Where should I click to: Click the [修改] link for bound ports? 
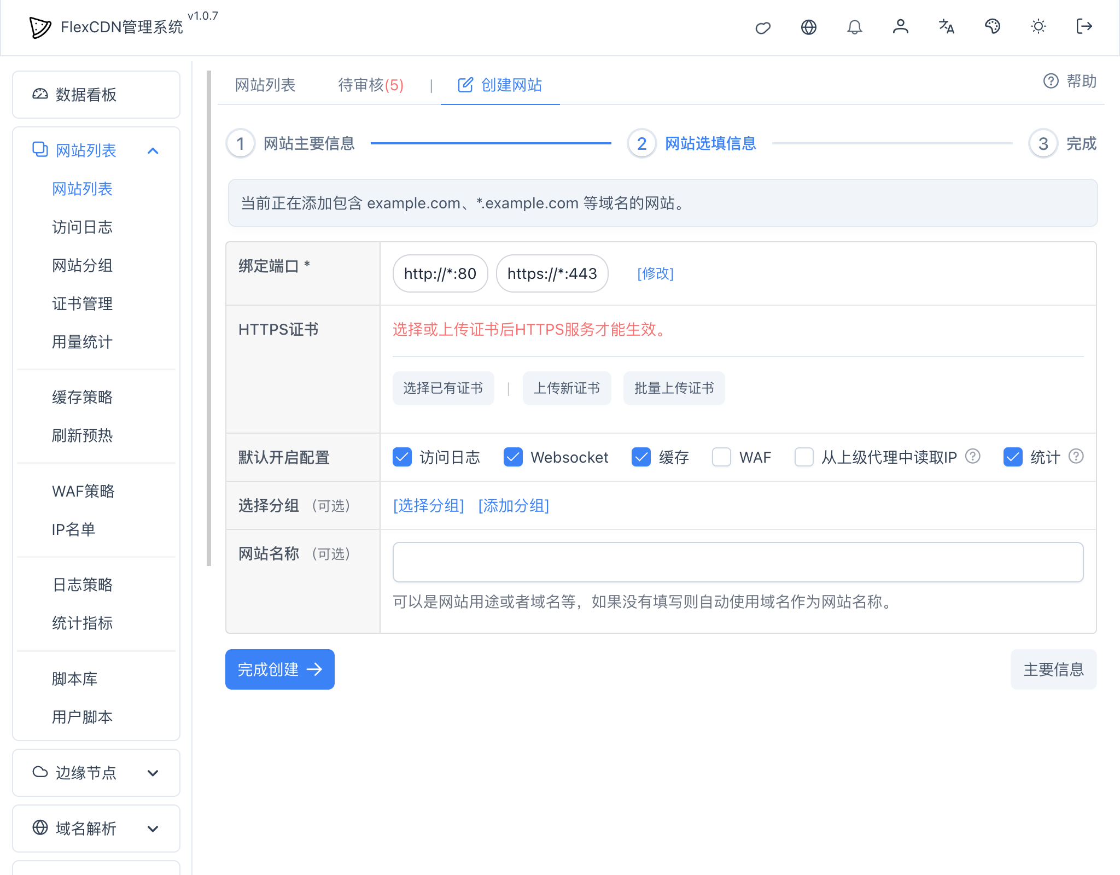point(655,273)
